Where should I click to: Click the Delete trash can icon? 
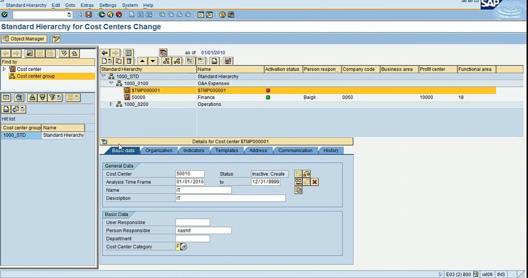coord(129,61)
